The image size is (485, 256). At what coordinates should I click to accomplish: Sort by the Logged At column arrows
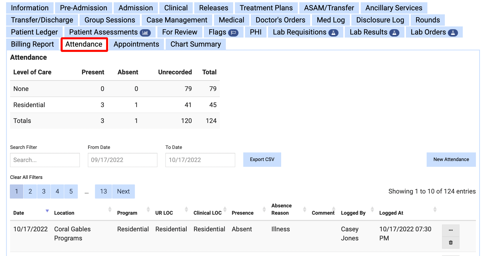435,209
